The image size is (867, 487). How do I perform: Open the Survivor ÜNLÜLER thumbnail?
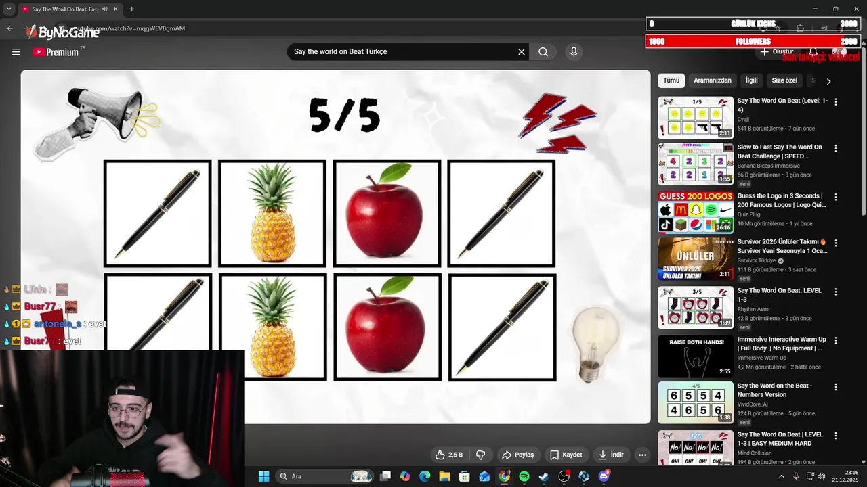coord(696,258)
